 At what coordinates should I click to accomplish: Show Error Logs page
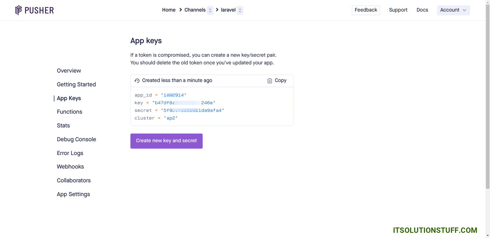click(x=70, y=153)
